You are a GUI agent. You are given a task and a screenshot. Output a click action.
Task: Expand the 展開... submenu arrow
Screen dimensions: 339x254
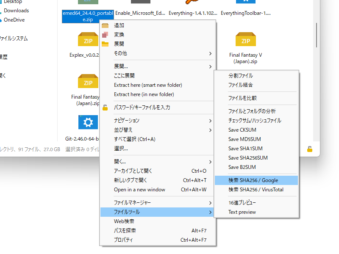pos(210,66)
